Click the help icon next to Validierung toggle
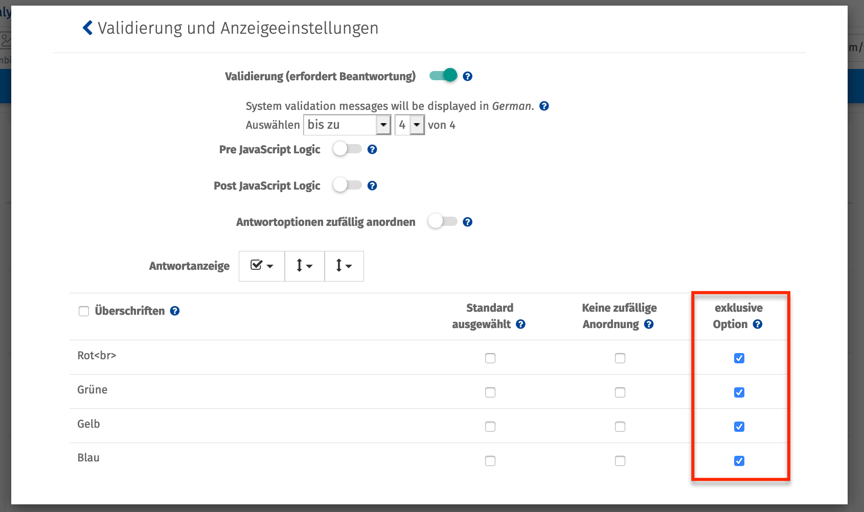Screen dimensions: 864x512 [x=467, y=76]
